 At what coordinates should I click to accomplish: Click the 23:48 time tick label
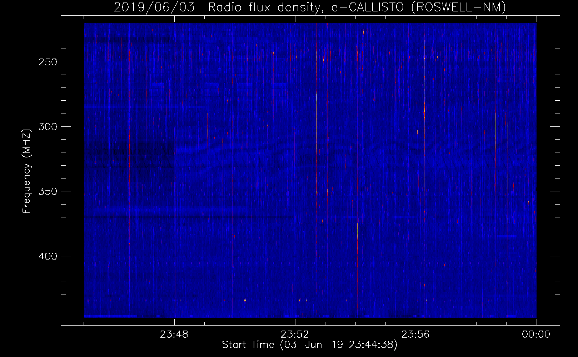point(174,335)
